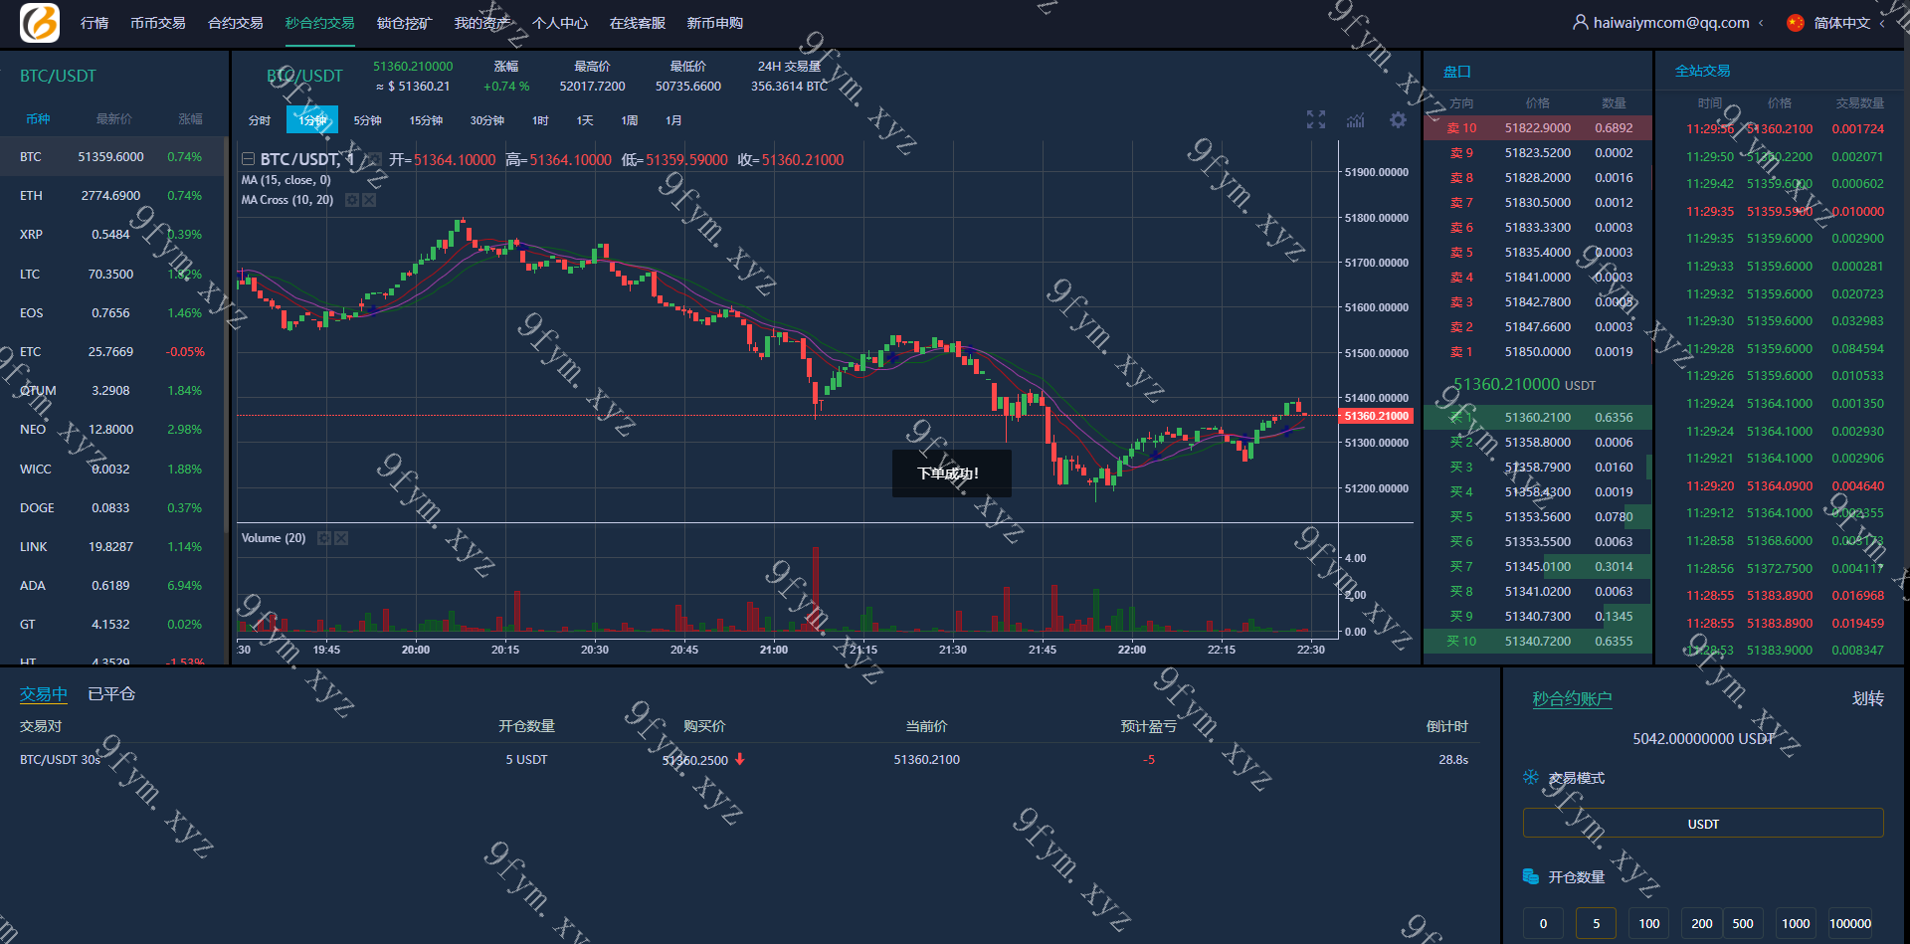Click the user profile icon beside the email

(1580, 22)
